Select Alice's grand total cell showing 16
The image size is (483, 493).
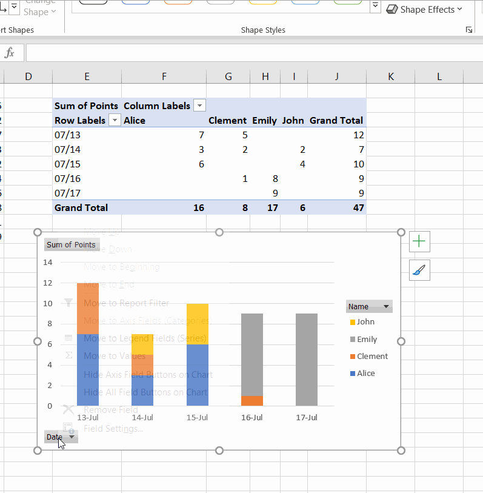coord(164,207)
